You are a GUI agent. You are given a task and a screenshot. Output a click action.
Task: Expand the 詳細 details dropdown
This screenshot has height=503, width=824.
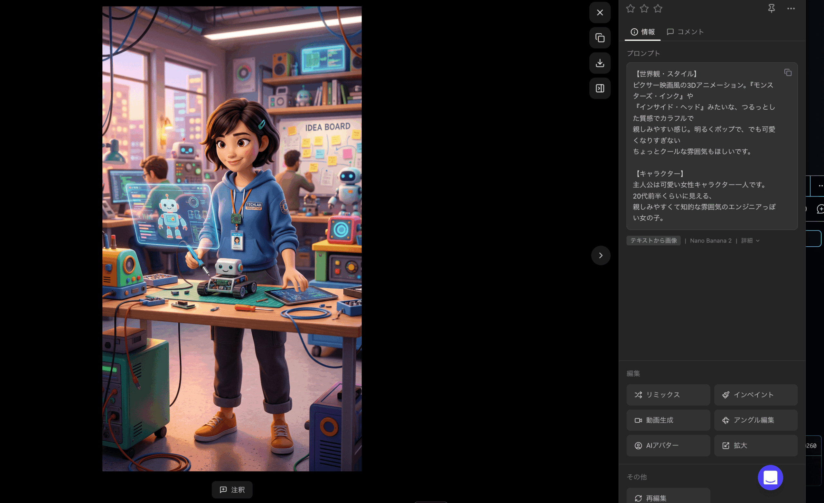(750, 241)
